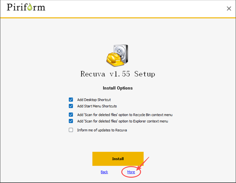The image size is (236, 183).
Task: Click the 'Install Options' heading
Action: click(x=118, y=88)
